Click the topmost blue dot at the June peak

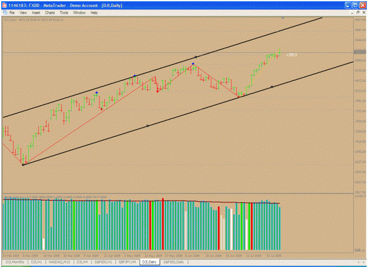point(193,64)
